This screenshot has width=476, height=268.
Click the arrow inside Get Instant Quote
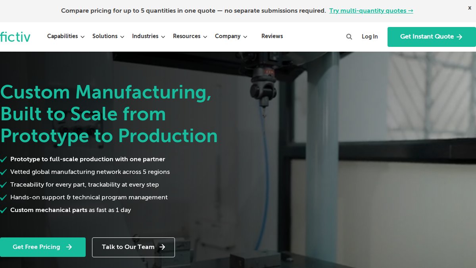(x=459, y=37)
